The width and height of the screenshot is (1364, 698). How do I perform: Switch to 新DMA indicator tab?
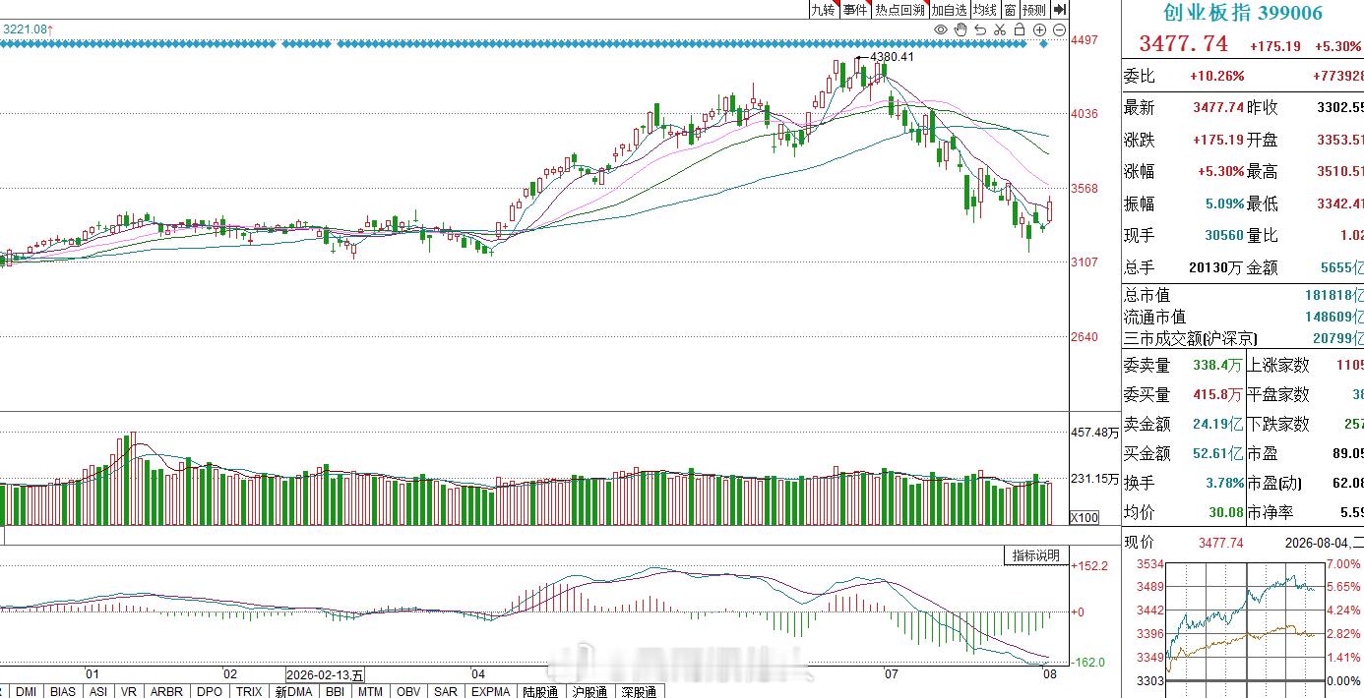[x=293, y=691]
